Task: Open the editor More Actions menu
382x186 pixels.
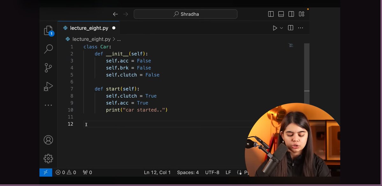Action: pos(301,28)
